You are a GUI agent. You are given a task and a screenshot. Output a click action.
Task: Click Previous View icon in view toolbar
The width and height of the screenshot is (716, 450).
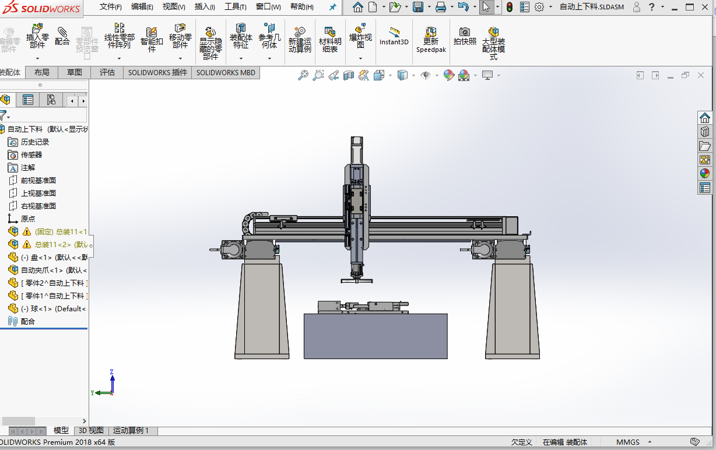click(x=334, y=75)
